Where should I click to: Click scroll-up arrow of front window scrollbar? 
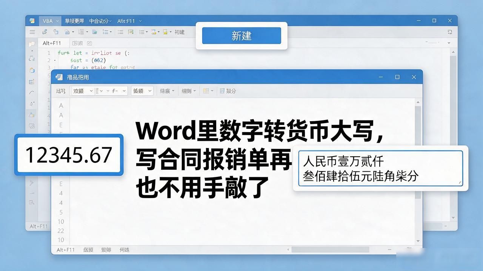pos(418,102)
